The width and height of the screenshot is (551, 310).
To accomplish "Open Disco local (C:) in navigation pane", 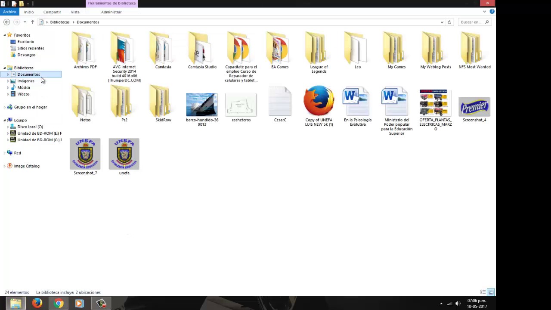I will 30,127.
